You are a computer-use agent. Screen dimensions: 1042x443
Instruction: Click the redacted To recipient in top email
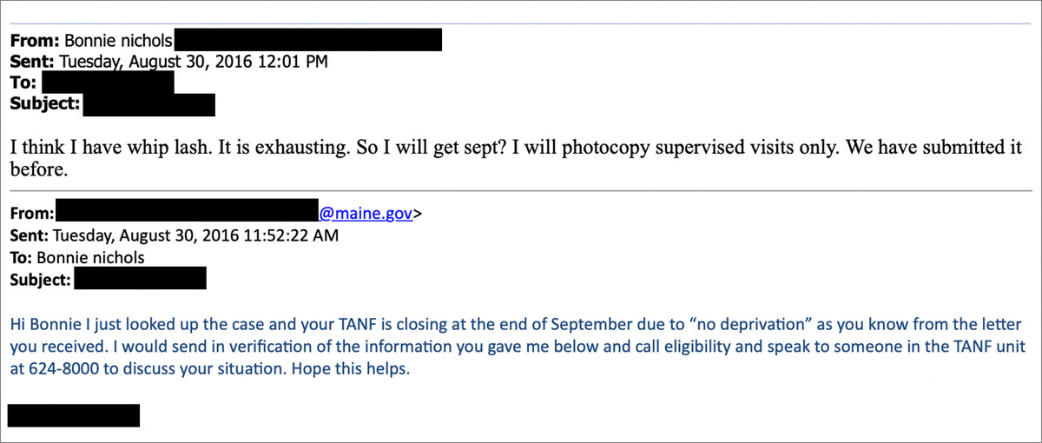(x=108, y=83)
